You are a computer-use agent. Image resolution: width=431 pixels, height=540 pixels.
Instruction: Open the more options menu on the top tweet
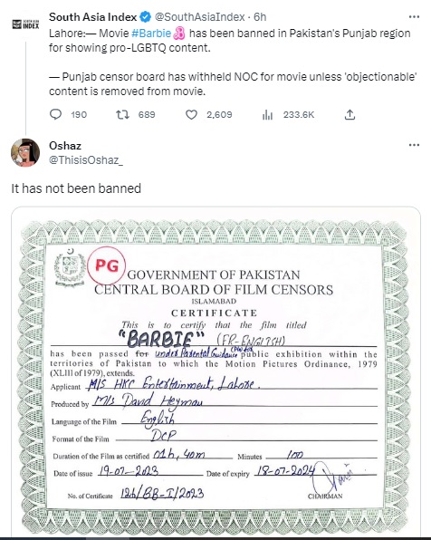coord(414,16)
